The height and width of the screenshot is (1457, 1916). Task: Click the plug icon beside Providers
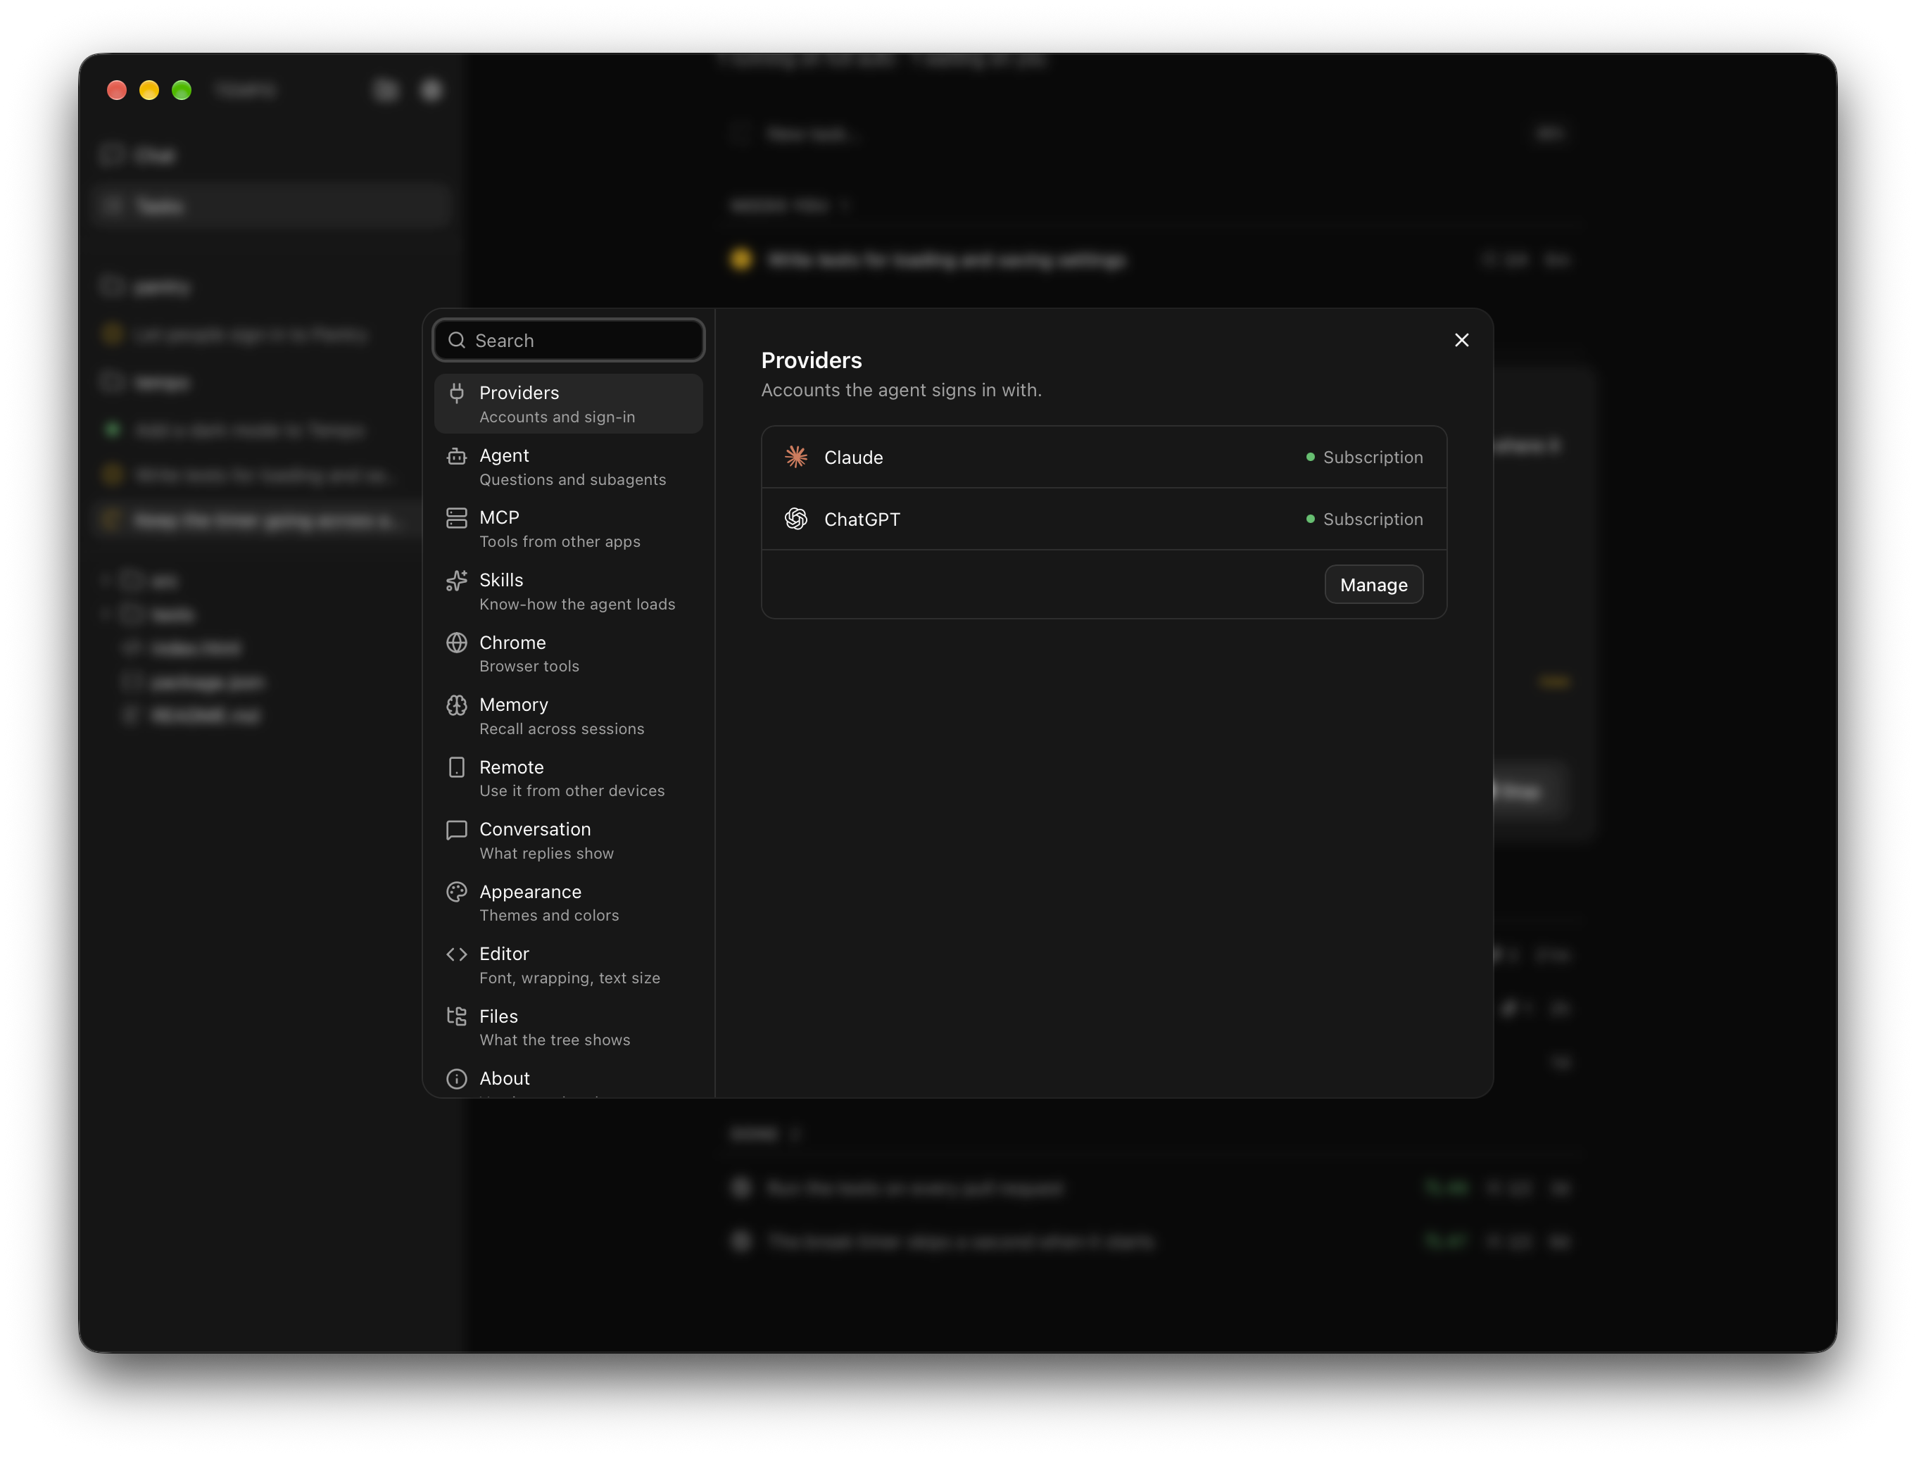(456, 393)
